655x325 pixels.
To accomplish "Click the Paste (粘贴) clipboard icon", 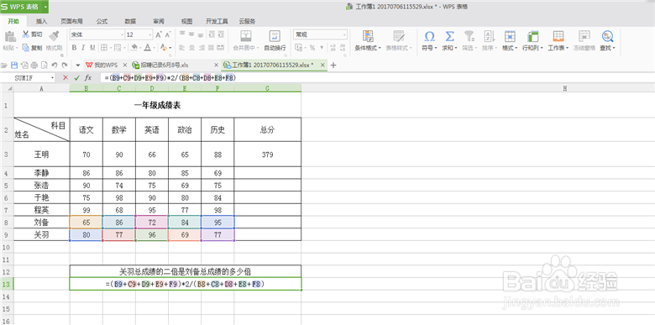I will (x=10, y=36).
